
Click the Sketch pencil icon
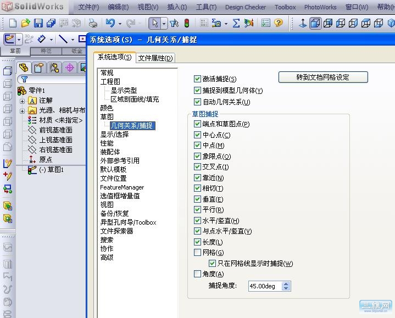coord(9,40)
